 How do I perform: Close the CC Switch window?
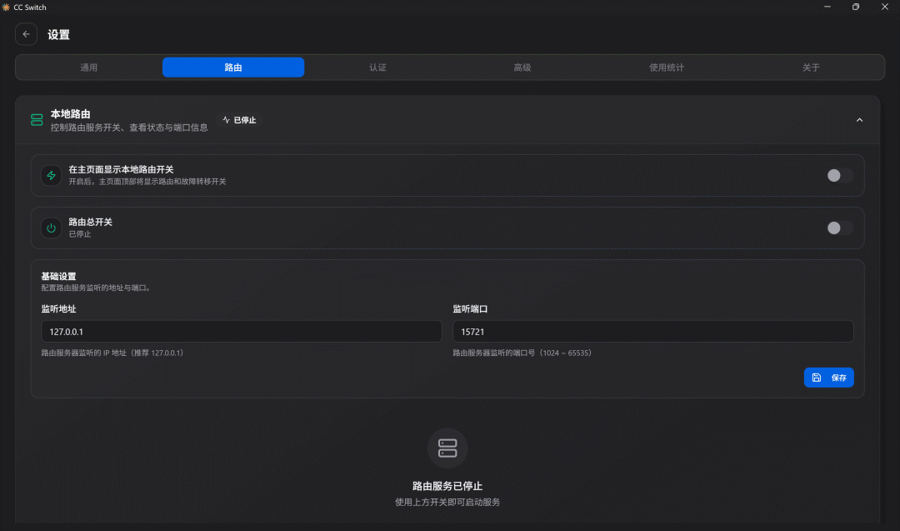coord(884,7)
